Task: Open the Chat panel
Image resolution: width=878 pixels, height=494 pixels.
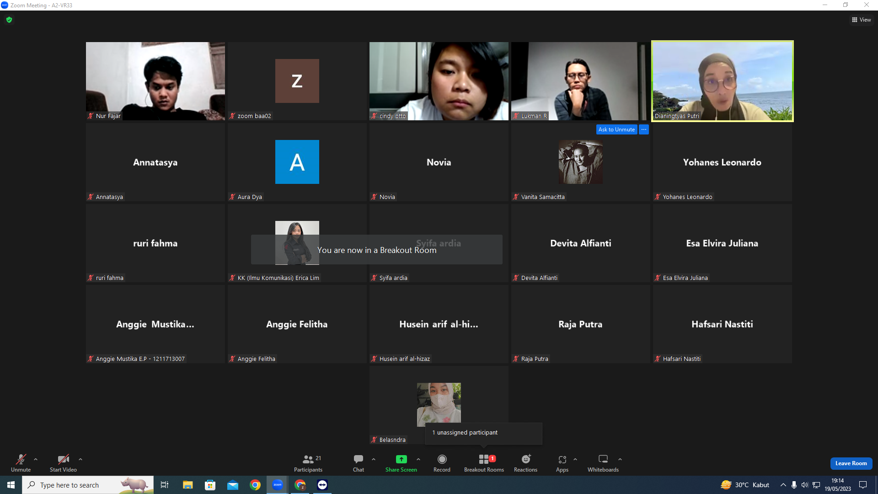Action: [x=359, y=463]
